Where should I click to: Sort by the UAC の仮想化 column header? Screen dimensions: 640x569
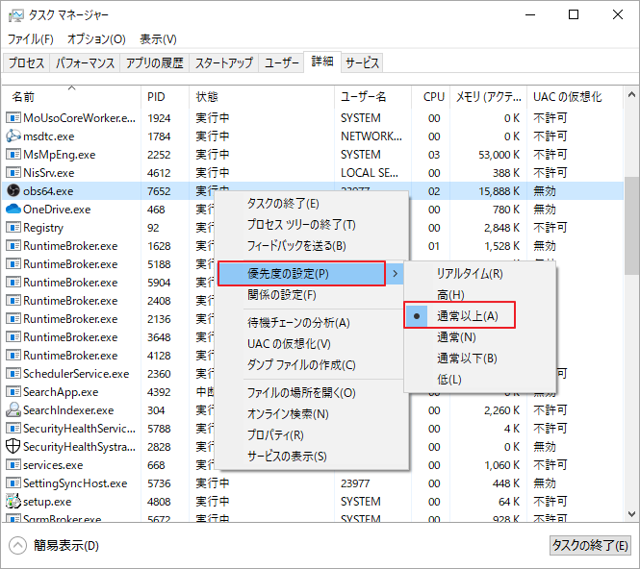[576, 97]
